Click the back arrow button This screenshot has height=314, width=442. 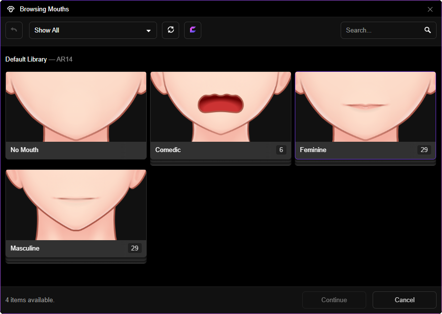(x=14, y=30)
